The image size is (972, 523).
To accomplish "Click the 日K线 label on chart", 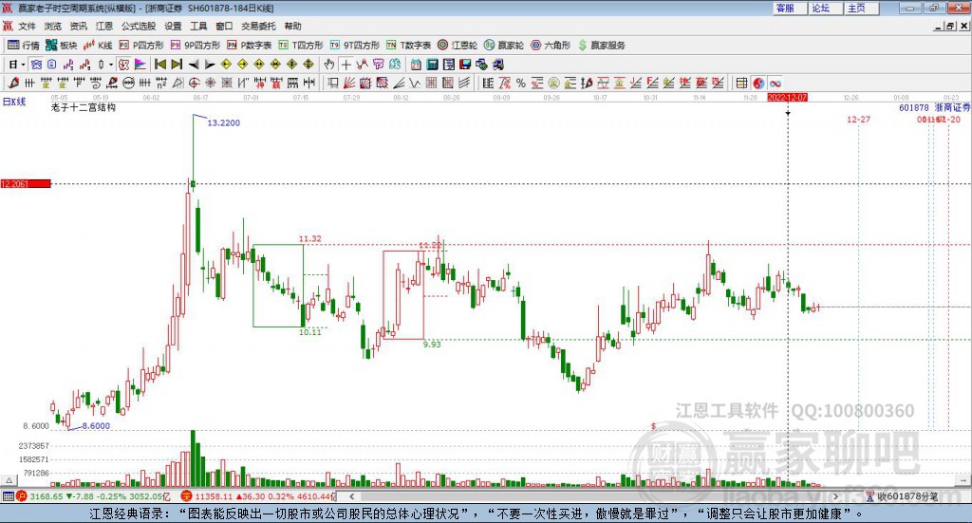I will (13, 102).
